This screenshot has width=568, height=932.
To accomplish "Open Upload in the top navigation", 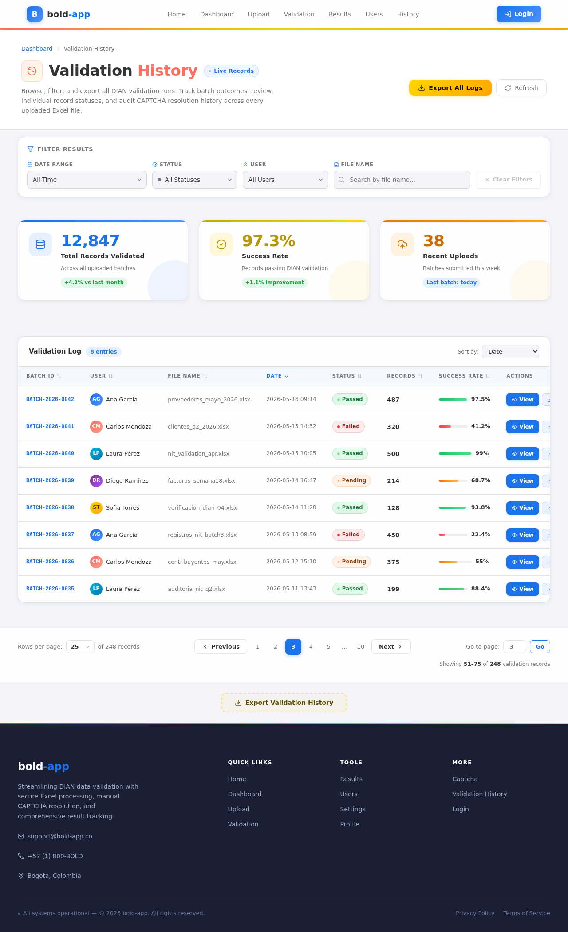I will click(259, 14).
